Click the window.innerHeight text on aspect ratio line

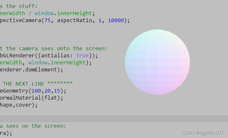tap(63, 13)
